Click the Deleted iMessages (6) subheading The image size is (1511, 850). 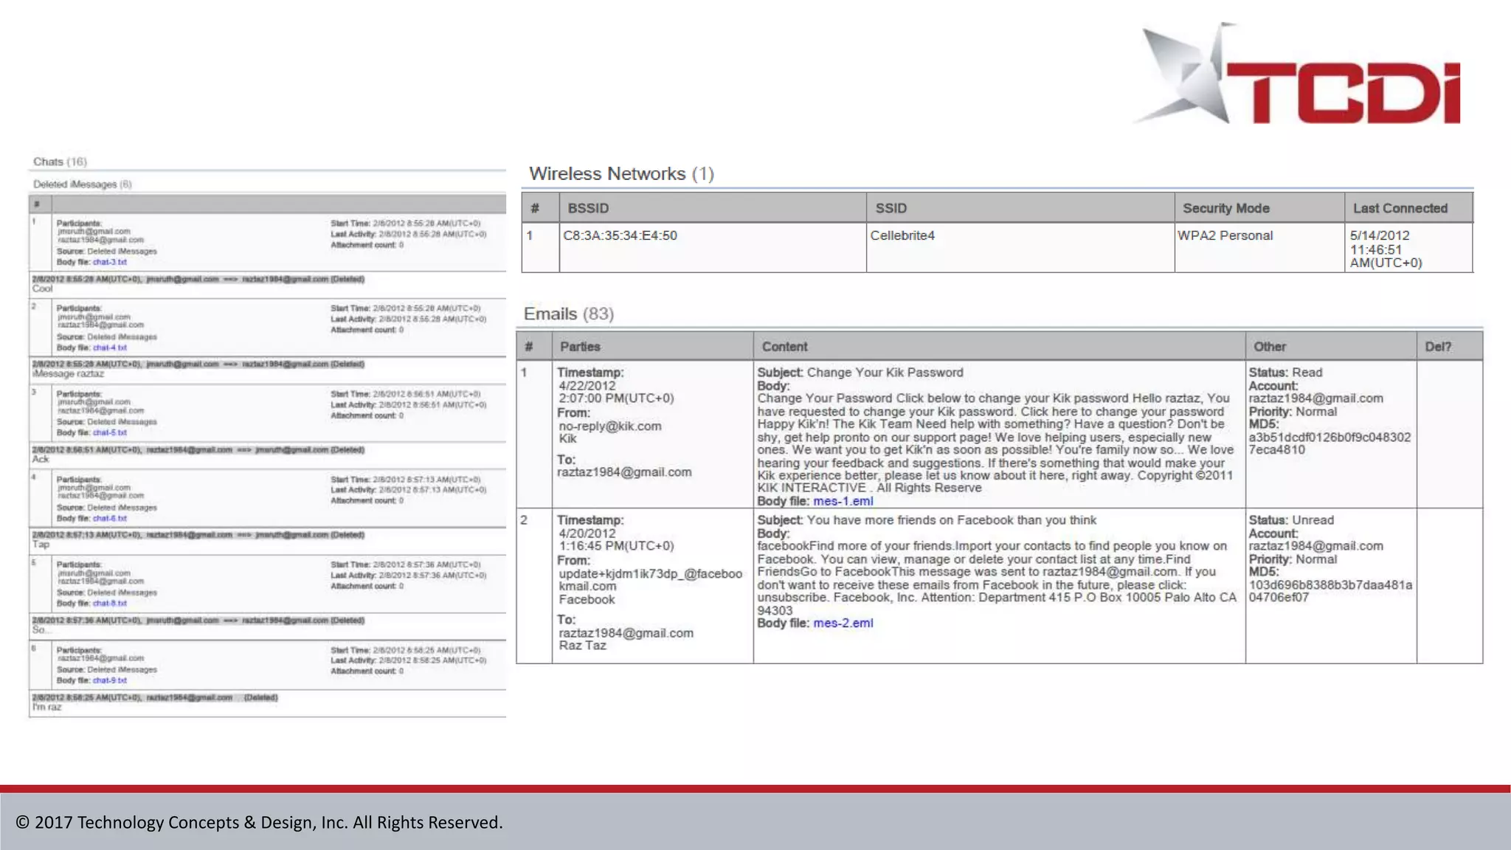click(x=82, y=184)
